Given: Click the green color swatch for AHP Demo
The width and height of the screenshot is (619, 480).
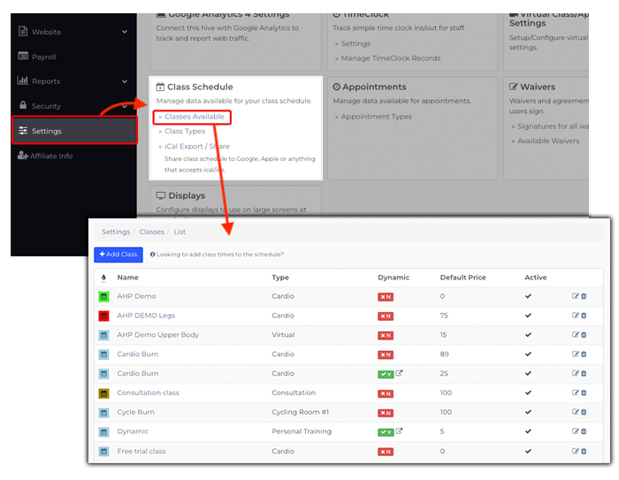Looking at the screenshot, I should [x=103, y=297].
